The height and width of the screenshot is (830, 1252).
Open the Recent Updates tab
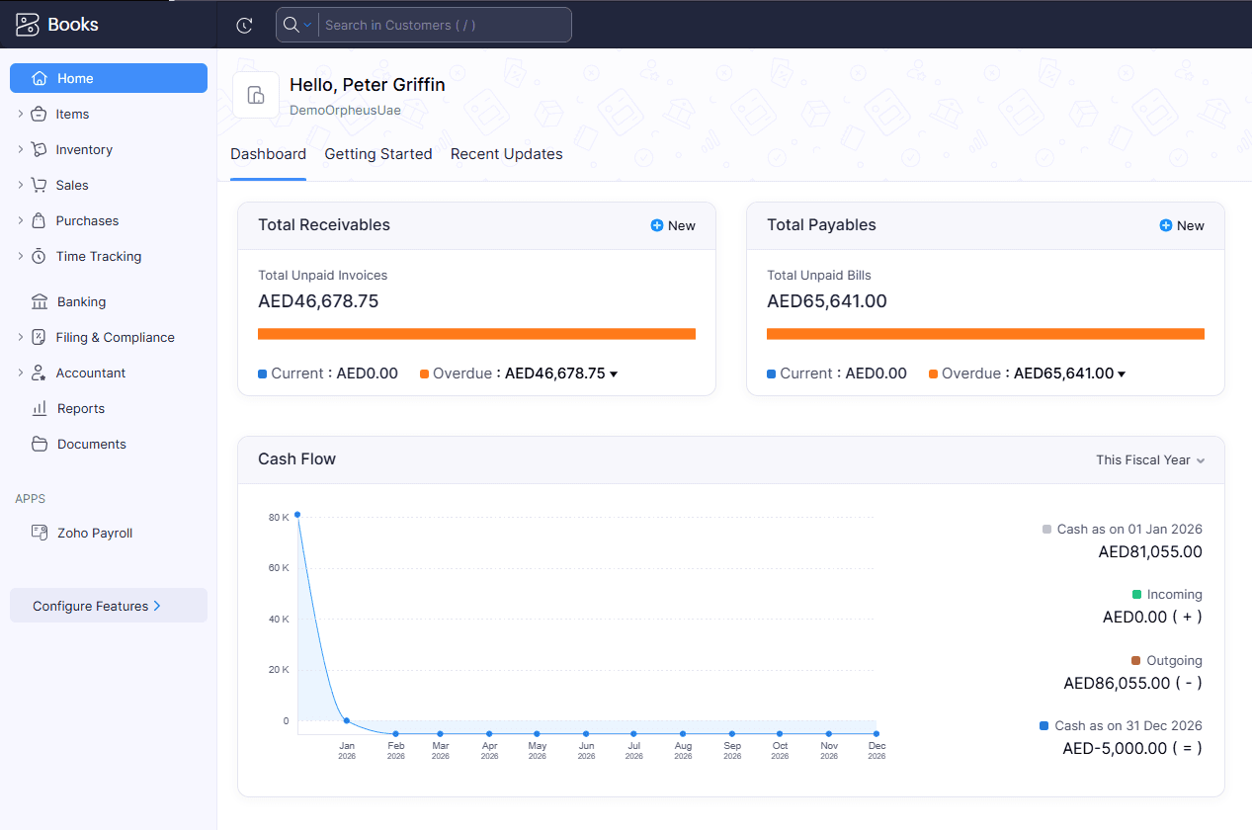tap(507, 154)
